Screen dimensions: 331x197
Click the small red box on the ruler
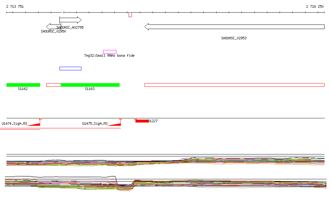[130, 15]
